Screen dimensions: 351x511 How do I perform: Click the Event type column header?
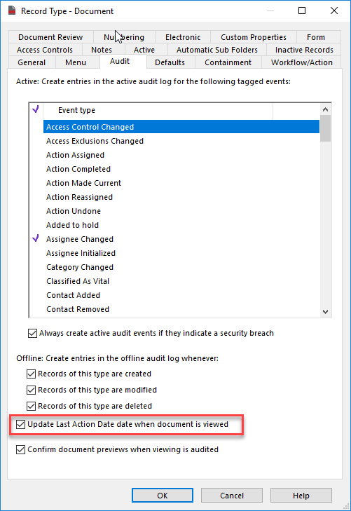pyautogui.click(x=158, y=110)
